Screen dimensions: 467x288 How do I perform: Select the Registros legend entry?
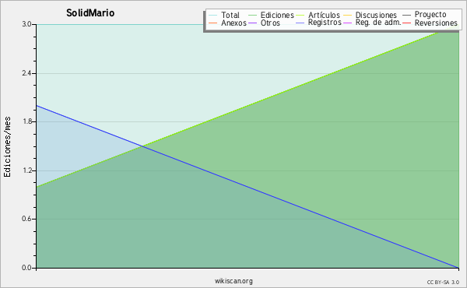coord(318,23)
